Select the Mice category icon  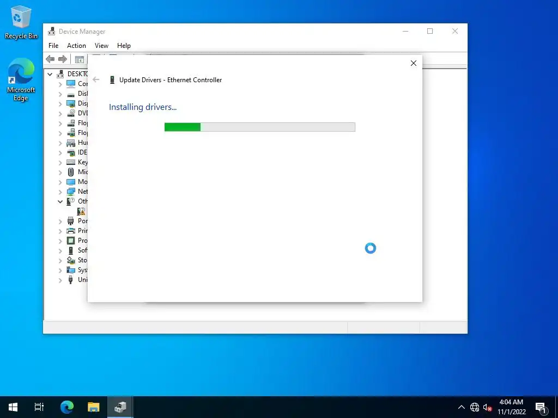pos(71,172)
